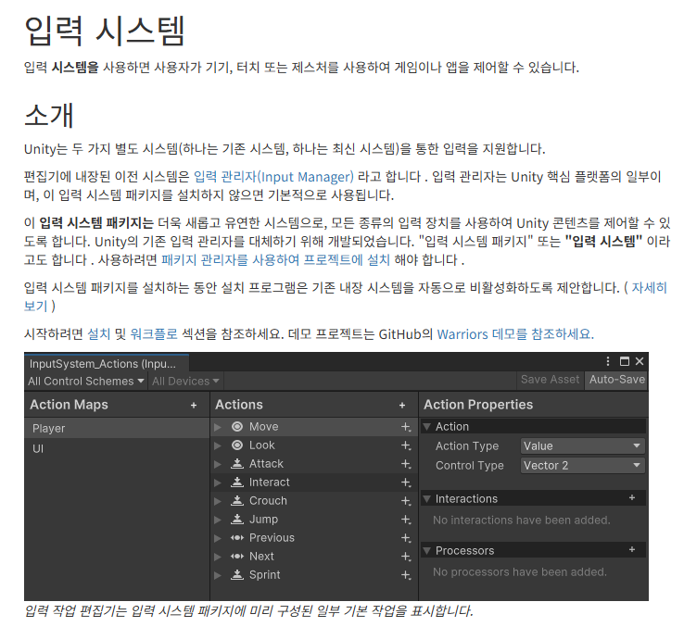Expand the Crouch action bindings
The image size is (684, 627).
(218, 501)
